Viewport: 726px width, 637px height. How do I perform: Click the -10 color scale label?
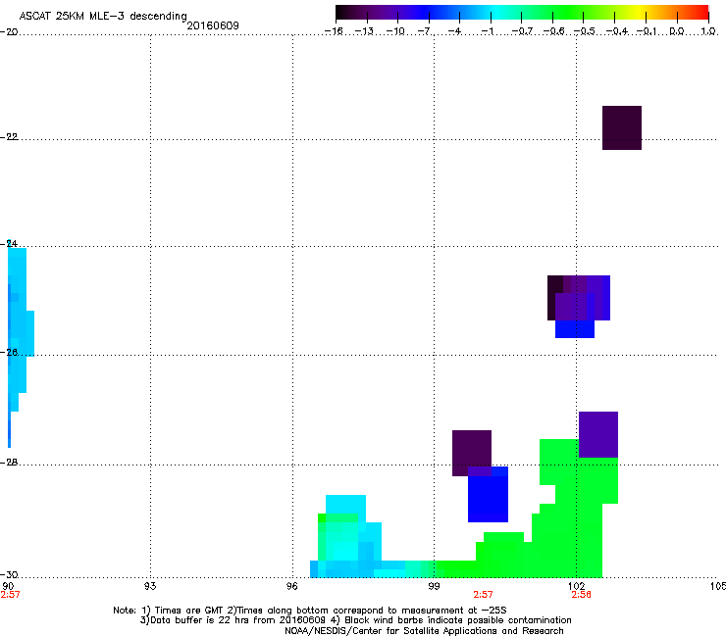(x=395, y=31)
